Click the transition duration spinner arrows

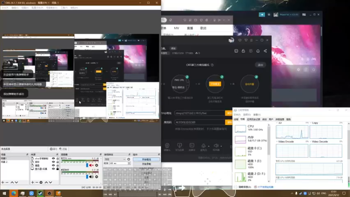[129, 163]
